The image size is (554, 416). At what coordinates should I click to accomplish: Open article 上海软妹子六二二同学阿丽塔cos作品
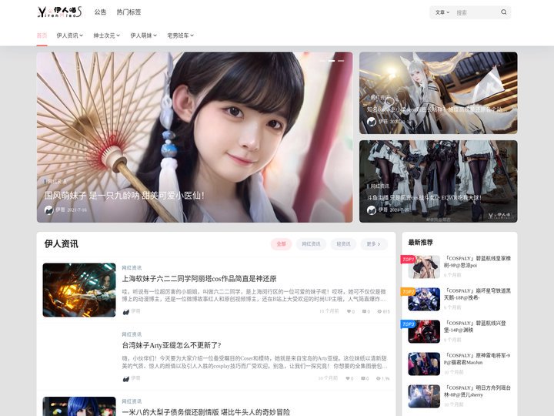click(x=199, y=278)
